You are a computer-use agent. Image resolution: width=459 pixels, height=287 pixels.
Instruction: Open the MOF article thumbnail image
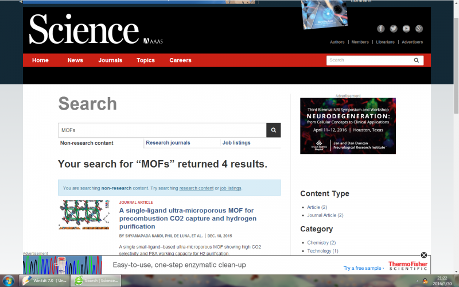pos(84,215)
